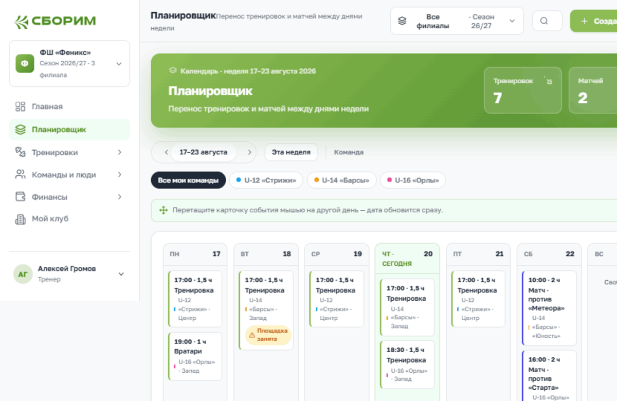This screenshot has height=401, width=617.
Task: Click the Сборим logo
Action: (x=55, y=21)
